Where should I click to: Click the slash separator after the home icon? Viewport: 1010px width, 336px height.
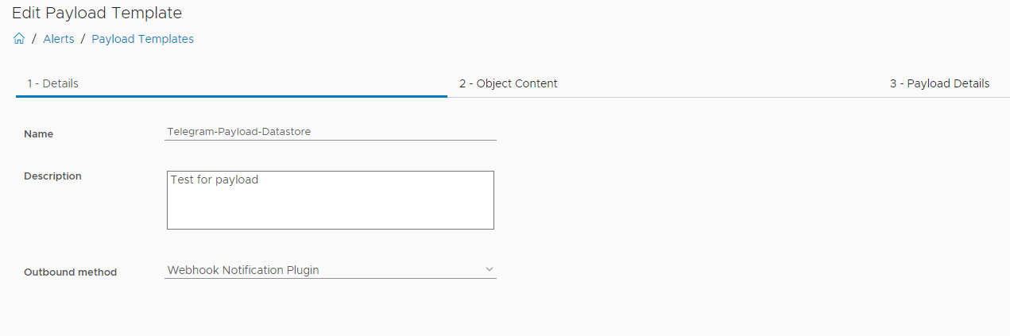click(x=33, y=39)
